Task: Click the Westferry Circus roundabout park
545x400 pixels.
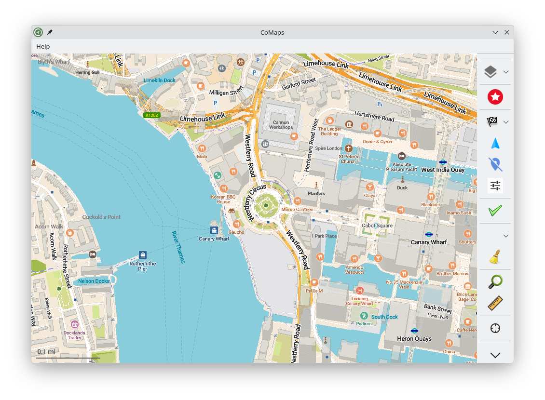Action: [266, 206]
